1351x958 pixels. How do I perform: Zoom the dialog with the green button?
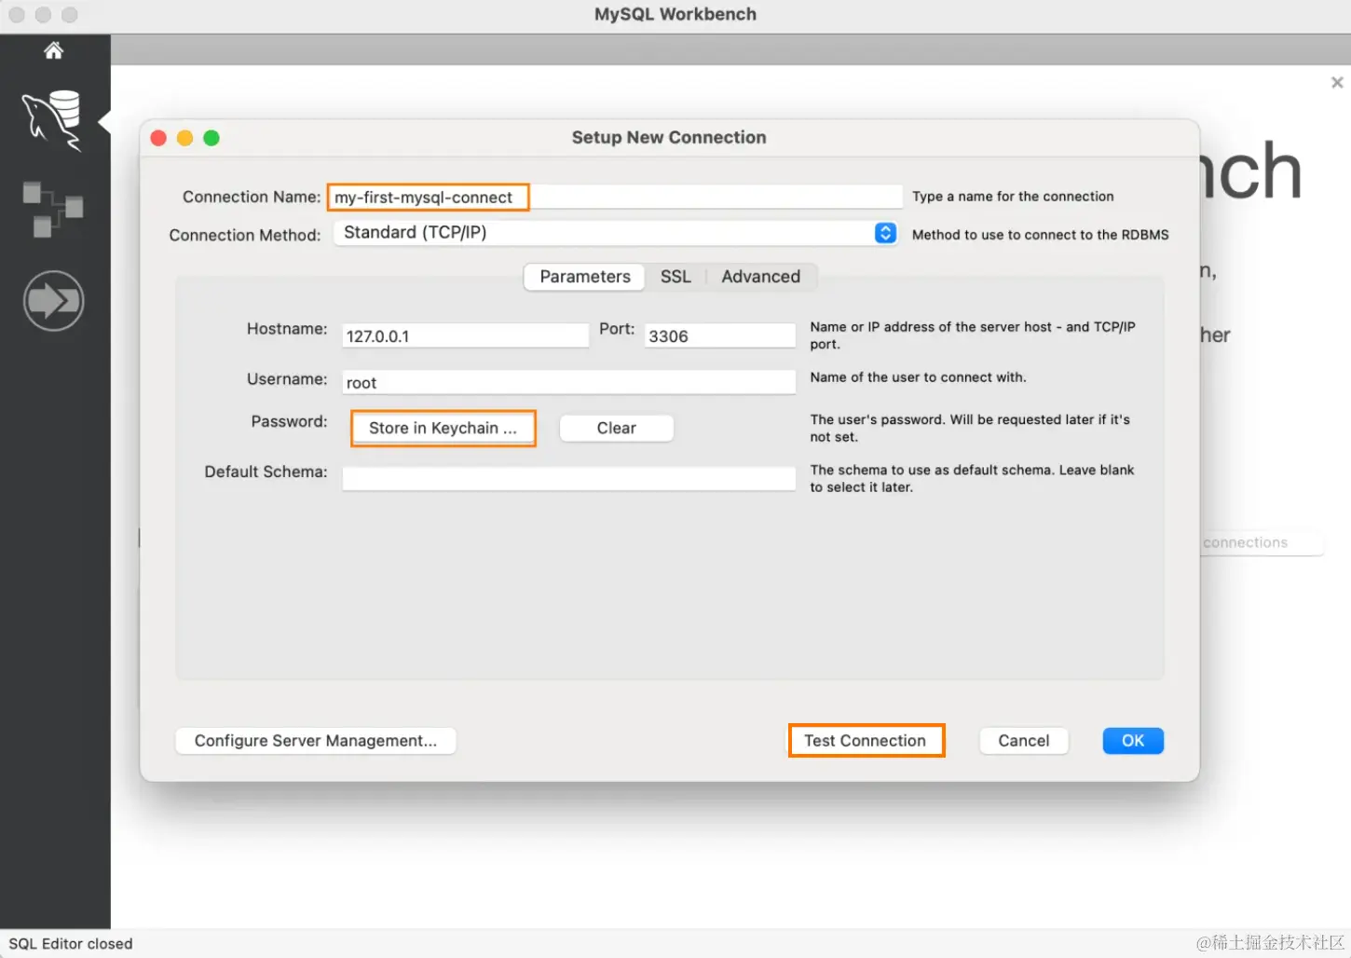(x=212, y=138)
